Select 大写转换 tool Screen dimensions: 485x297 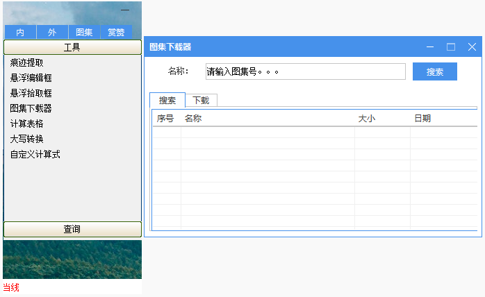click(x=26, y=139)
